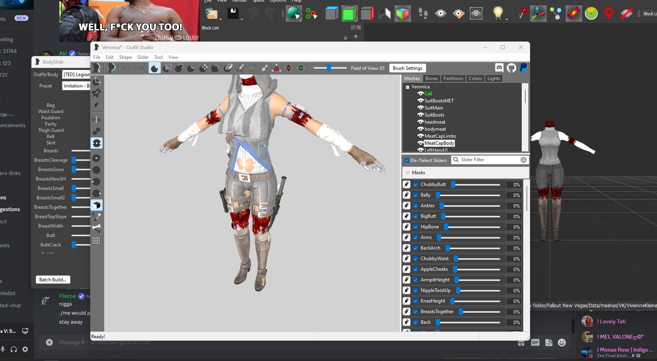
Task: Select the Deflate brush tool
Action: (x=191, y=68)
